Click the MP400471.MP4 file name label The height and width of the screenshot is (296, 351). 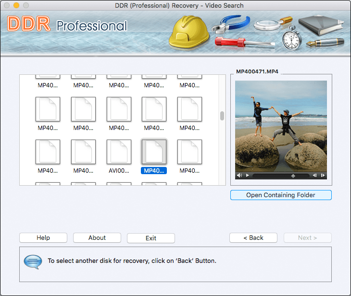pos(257,71)
